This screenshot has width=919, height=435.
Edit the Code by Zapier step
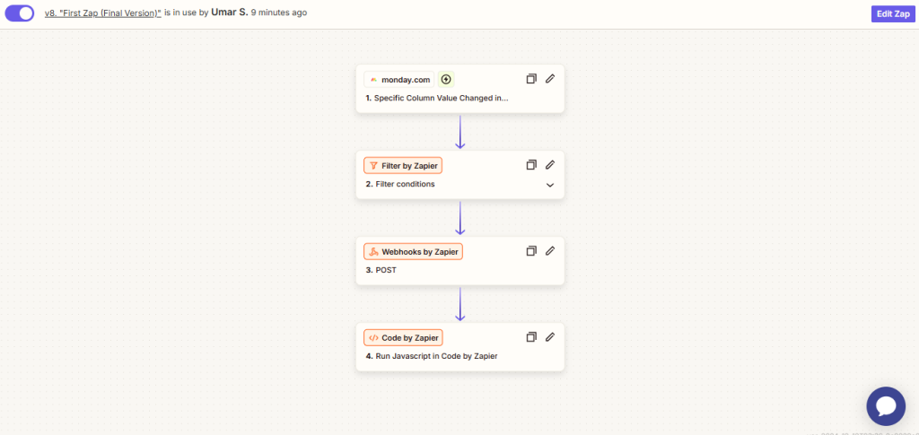(550, 337)
